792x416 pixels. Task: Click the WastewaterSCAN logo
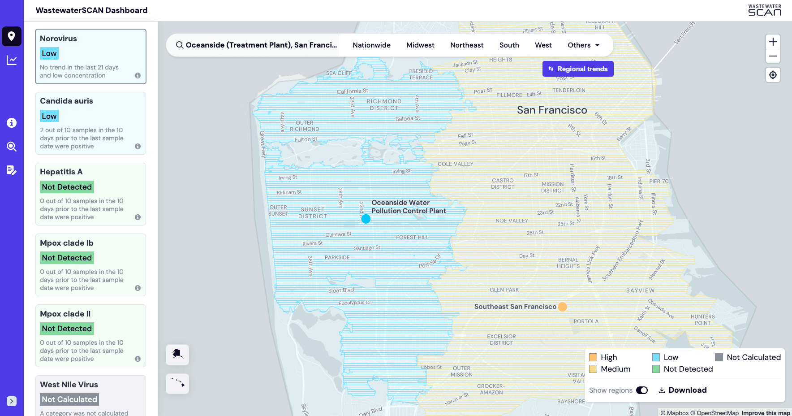(x=765, y=10)
